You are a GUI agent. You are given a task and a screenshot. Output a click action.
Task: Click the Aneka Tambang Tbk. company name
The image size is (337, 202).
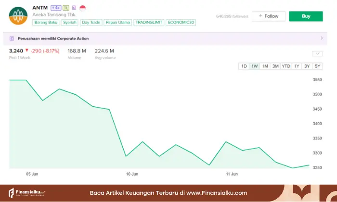point(54,14)
